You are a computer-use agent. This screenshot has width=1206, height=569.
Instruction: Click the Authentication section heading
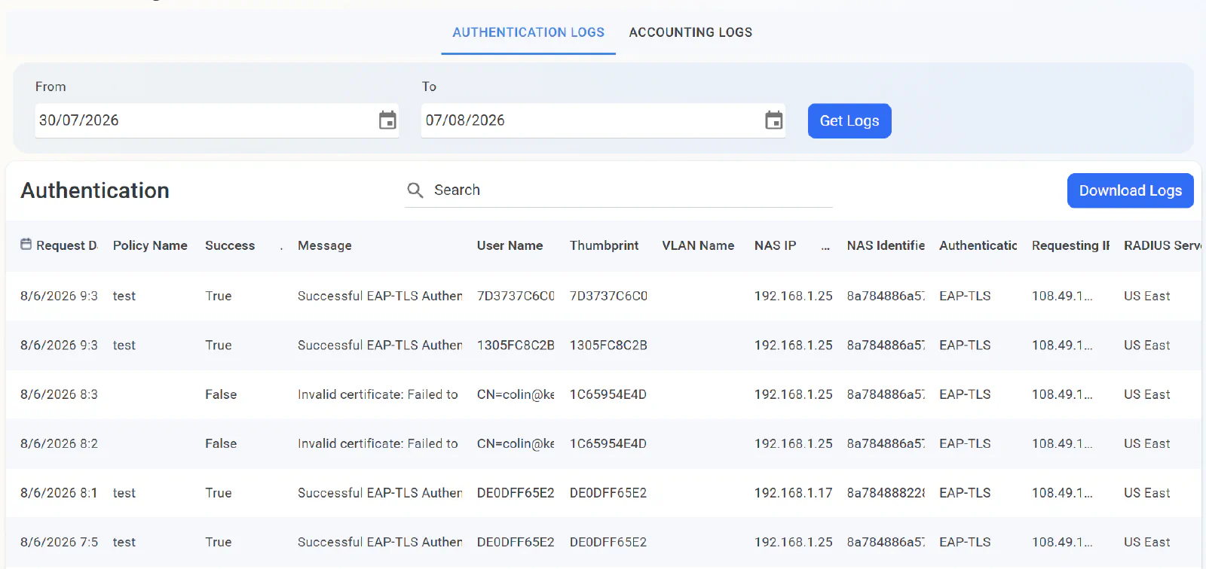click(95, 190)
